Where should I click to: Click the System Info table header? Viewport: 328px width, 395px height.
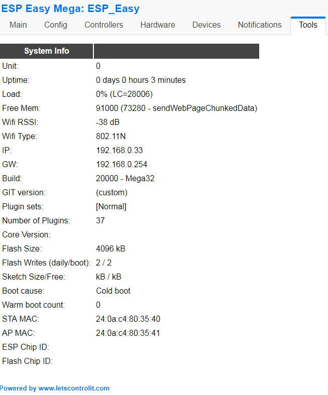tap(46, 51)
